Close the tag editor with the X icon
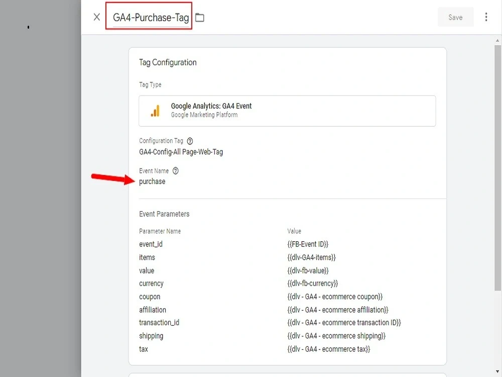Viewport: 502px width, 377px height. pyautogui.click(x=97, y=17)
